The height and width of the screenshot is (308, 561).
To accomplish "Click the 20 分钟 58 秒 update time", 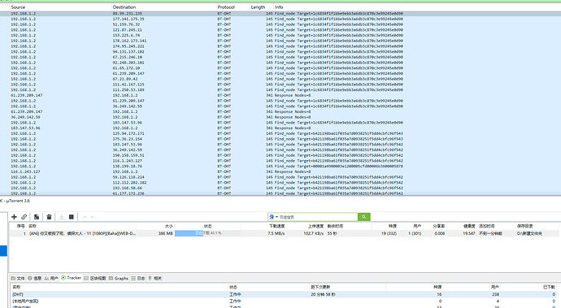I will [x=323, y=294].
